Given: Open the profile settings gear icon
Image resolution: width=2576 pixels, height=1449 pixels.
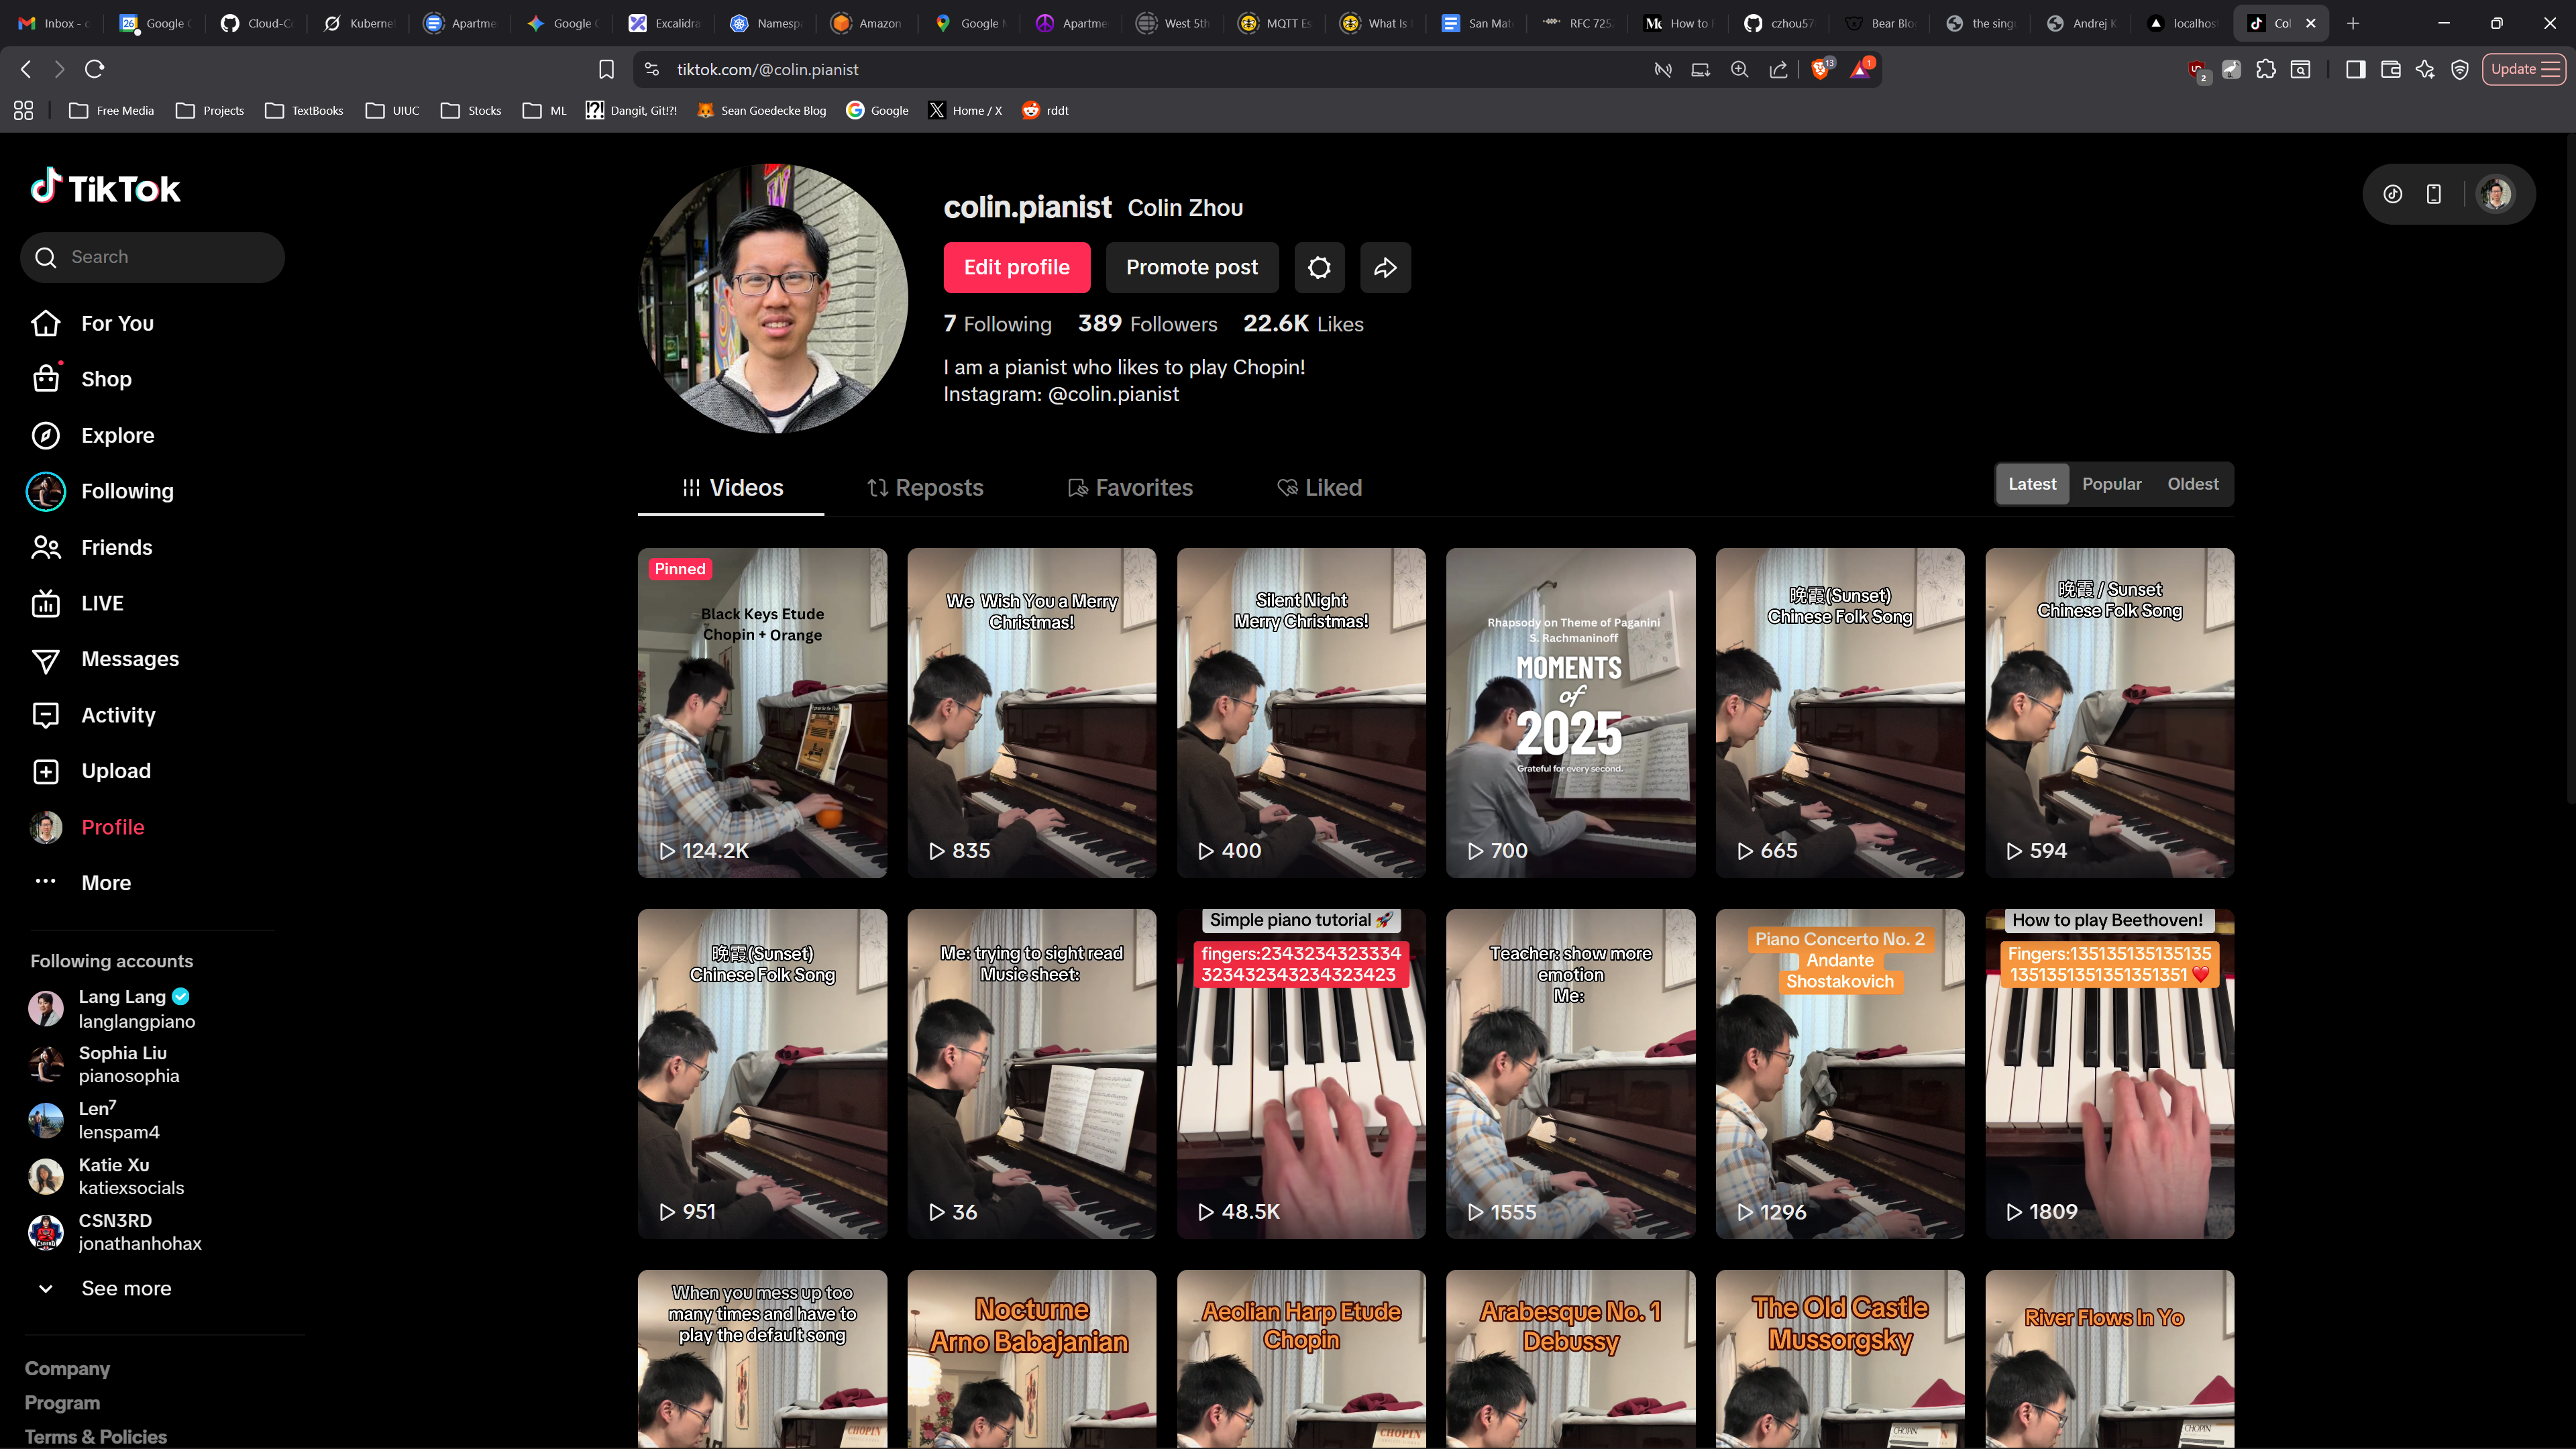Looking at the screenshot, I should [x=1319, y=267].
